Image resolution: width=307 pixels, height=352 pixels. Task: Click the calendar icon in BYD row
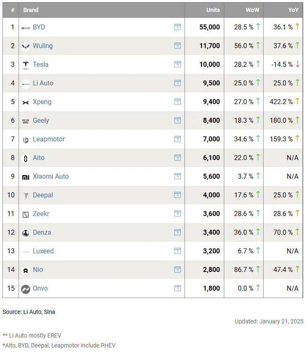coord(177,27)
